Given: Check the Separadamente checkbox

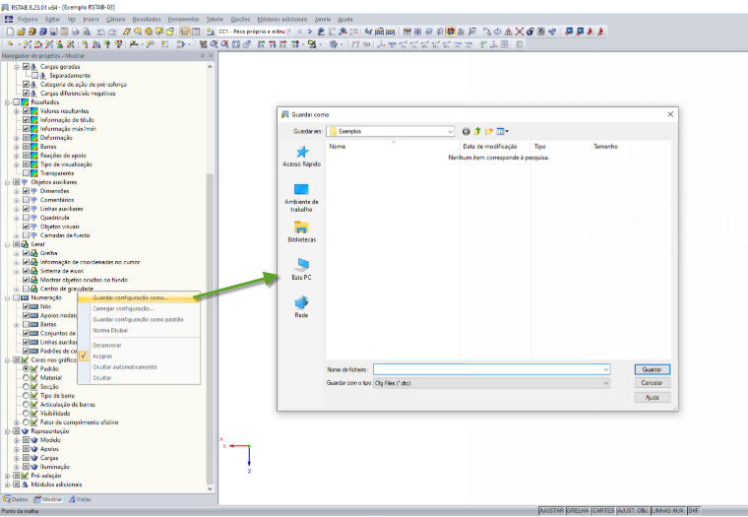Looking at the screenshot, I should click(x=35, y=76).
